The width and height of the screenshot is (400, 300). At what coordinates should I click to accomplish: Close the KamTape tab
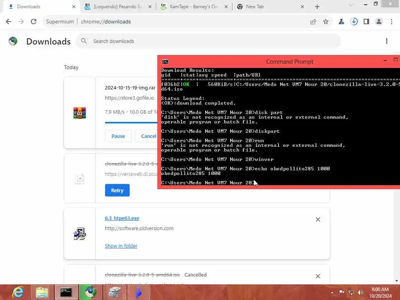click(226, 7)
